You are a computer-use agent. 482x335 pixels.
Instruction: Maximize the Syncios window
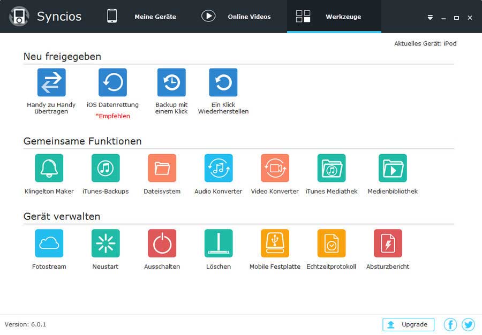pyautogui.click(x=457, y=18)
